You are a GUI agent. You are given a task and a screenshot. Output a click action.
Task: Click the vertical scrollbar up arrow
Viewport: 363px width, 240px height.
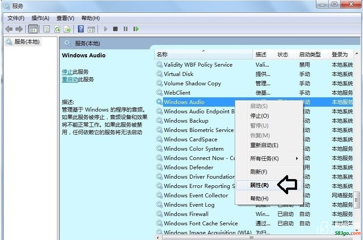pos(357,54)
